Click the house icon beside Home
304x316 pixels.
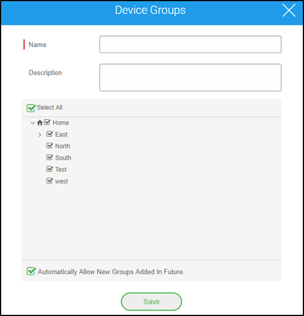[x=39, y=123]
